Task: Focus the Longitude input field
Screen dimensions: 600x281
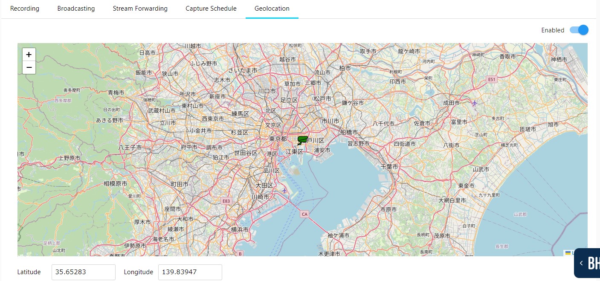Action: click(190, 272)
